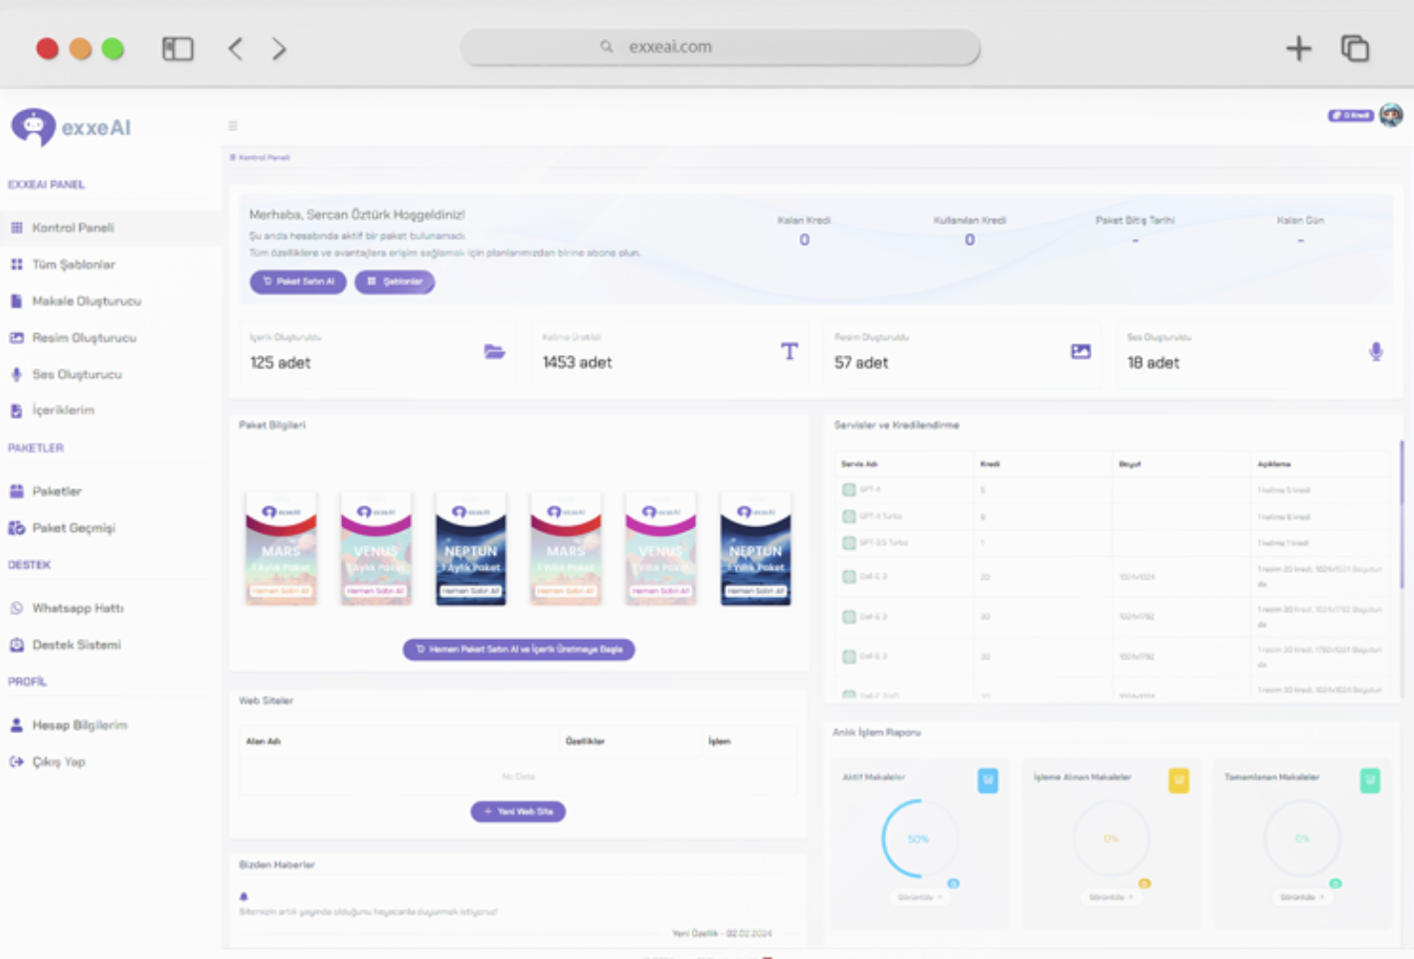Click the '1453 adet' value
Screen dimensions: 1414x959
click(x=577, y=363)
